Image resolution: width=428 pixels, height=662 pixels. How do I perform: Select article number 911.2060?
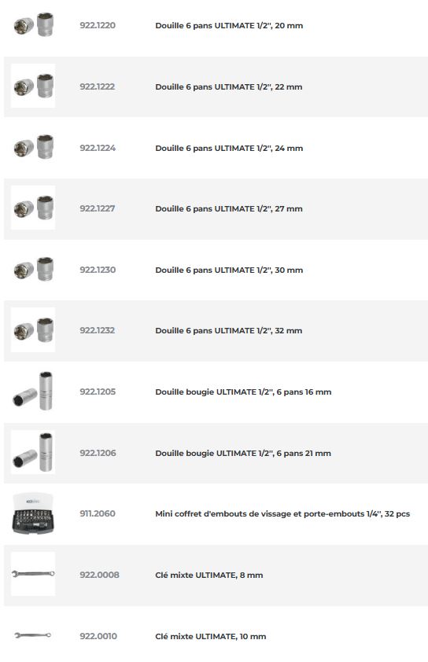[x=98, y=514]
